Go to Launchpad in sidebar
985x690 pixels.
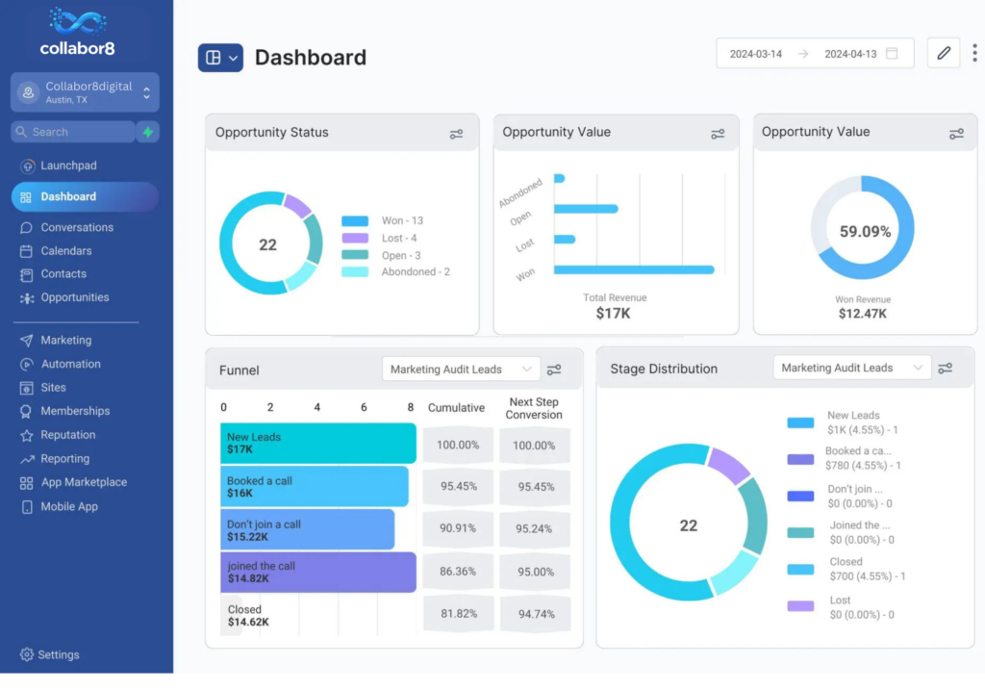pos(68,166)
